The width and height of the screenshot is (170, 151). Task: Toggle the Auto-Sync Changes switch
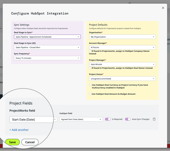128,119
